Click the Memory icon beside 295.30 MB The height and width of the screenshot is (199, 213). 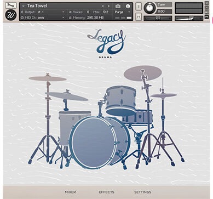[x=70, y=18]
